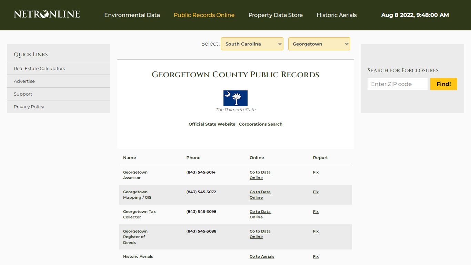The width and height of the screenshot is (471, 265).
Task: Click the Quick Links heading
Action: [31, 55]
